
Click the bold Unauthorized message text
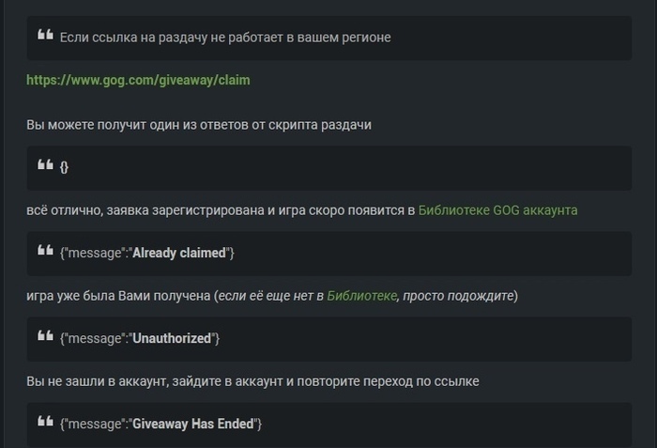pos(176,338)
